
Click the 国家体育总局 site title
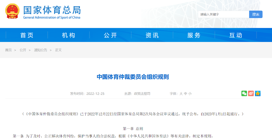52,10
